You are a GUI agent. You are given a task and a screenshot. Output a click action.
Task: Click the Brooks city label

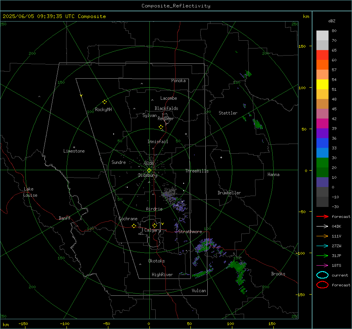278,274
